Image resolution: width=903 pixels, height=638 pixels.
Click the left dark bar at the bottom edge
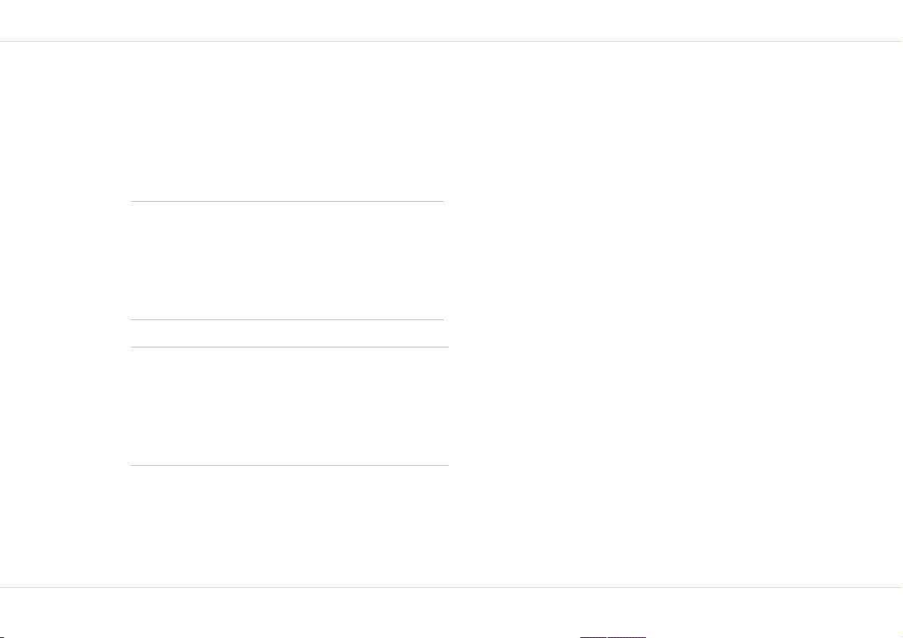tap(593, 636)
